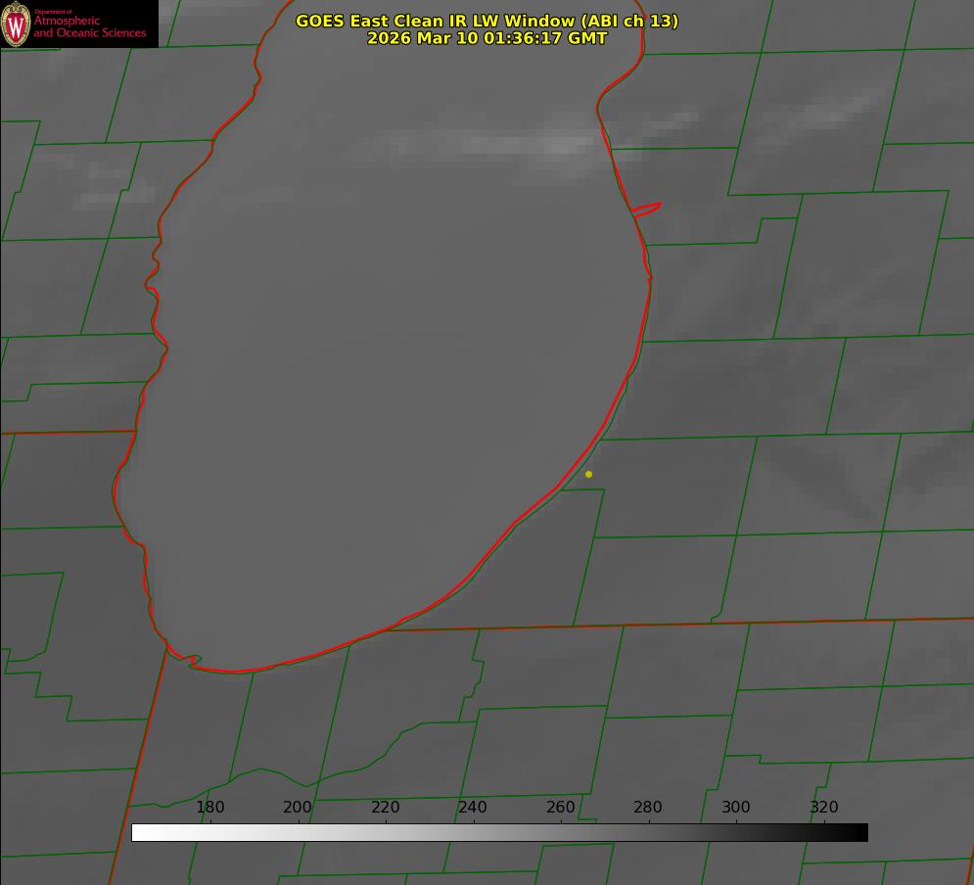974x885 pixels.
Task: Click the 240 colorbar tick label
Action: coord(473,808)
